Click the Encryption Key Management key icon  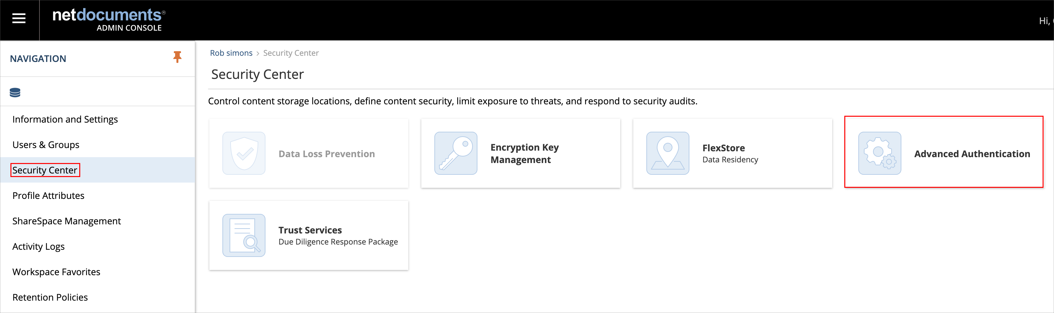click(x=456, y=153)
